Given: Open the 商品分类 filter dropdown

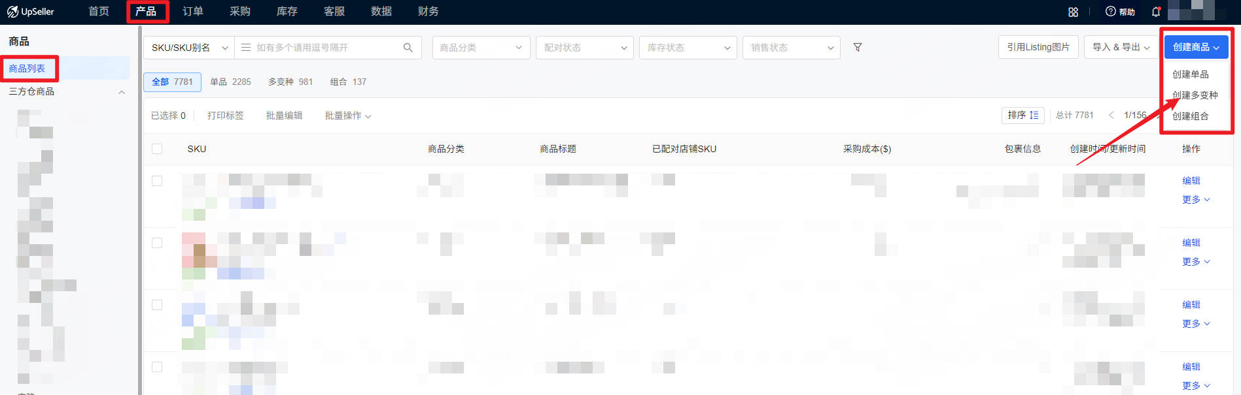Looking at the screenshot, I should click(481, 48).
